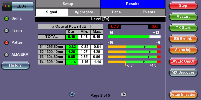This screenshot has height=100, width=201.
Task: Open Setup Injection settings
Action: coord(183,95)
